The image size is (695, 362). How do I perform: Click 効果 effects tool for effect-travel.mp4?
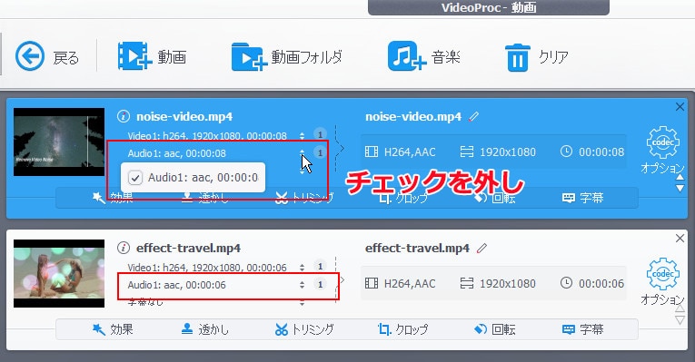112,329
